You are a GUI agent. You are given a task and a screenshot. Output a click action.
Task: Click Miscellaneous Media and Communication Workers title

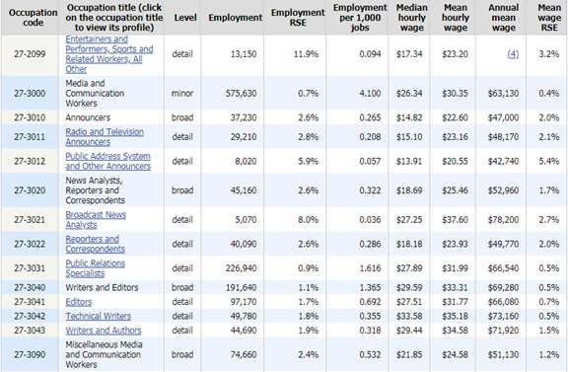[x=104, y=354]
